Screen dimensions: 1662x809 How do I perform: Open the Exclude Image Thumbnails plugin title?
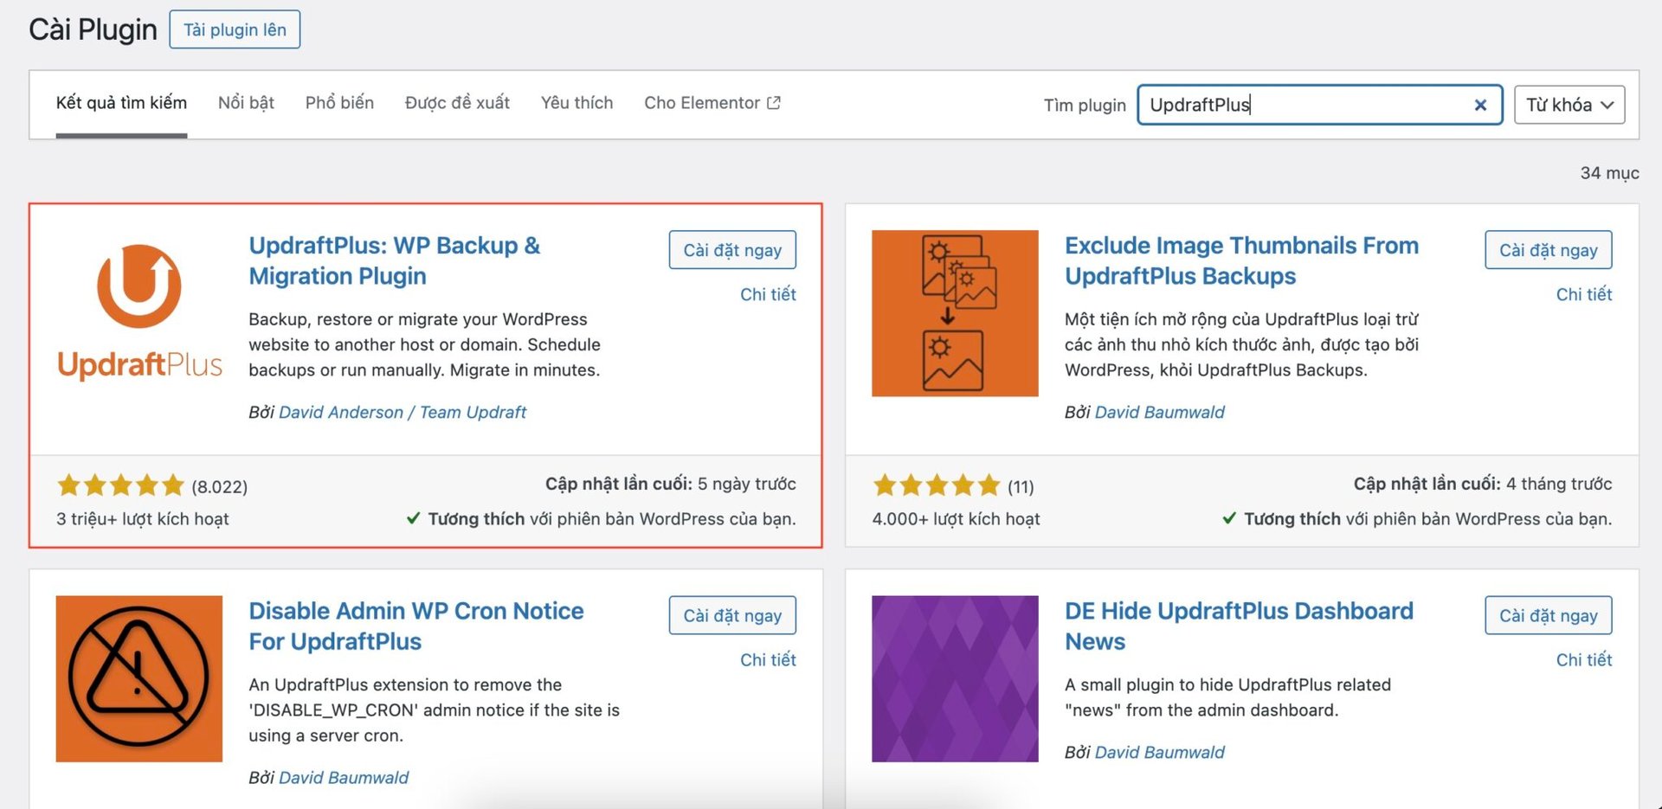point(1240,260)
